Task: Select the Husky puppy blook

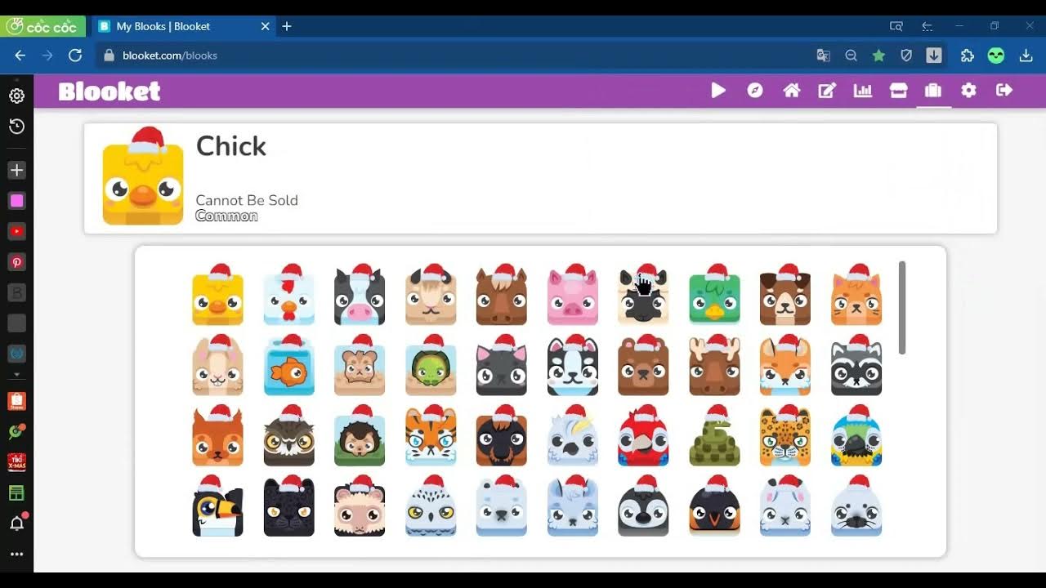Action: click(x=573, y=365)
